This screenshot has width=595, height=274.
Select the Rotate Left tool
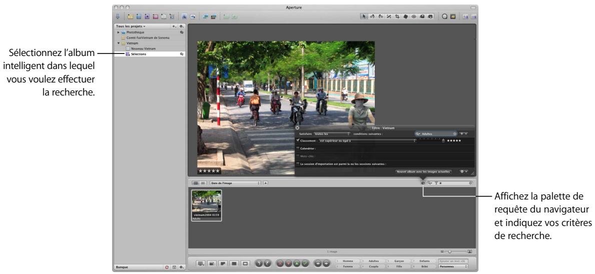(372, 16)
